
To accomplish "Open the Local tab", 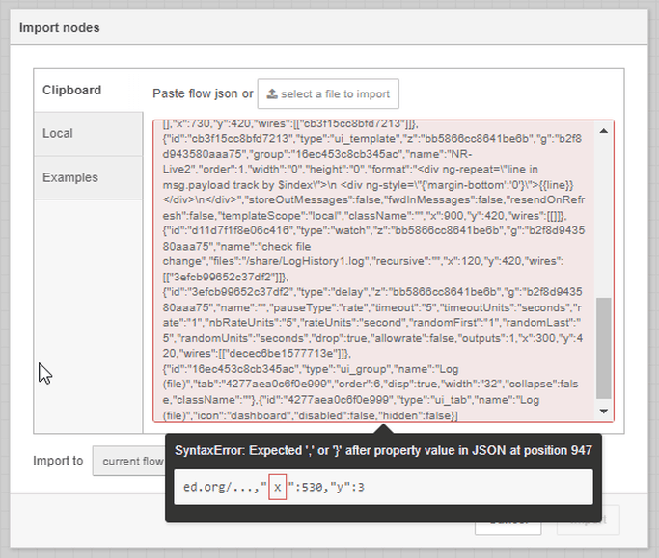I will [58, 134].
